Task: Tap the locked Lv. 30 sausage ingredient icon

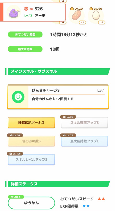Action: 76,16
